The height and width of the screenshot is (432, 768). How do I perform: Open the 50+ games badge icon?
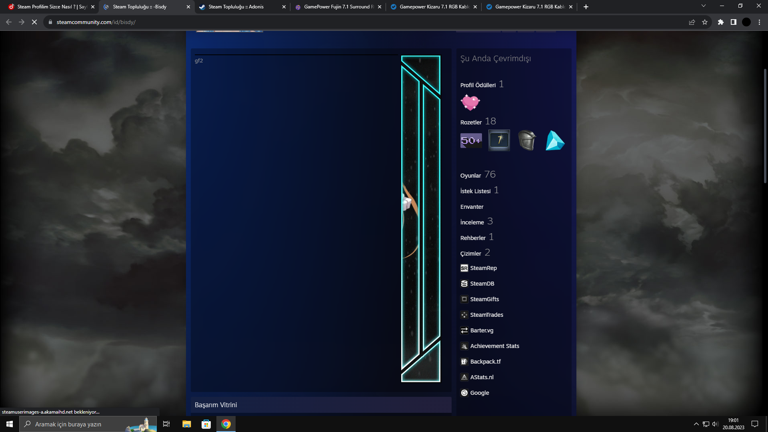click(x=471, y=140)
